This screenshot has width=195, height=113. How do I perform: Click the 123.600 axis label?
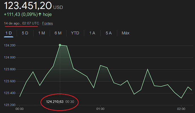pos(10,81)
